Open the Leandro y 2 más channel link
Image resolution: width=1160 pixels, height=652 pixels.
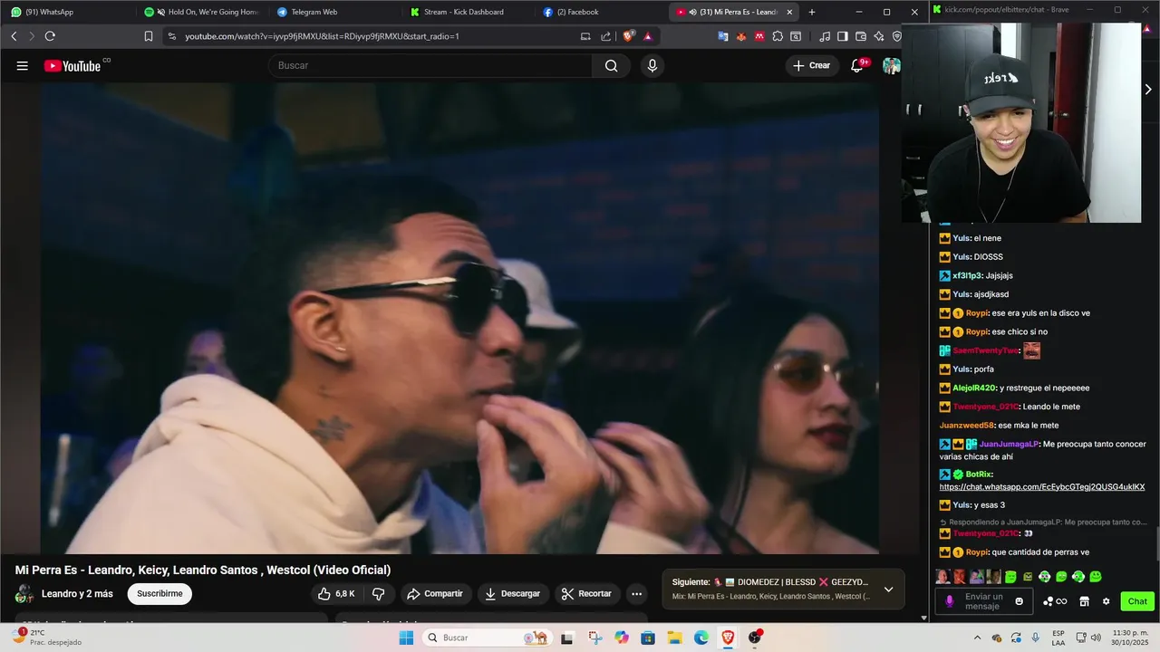tap(77, 594)
